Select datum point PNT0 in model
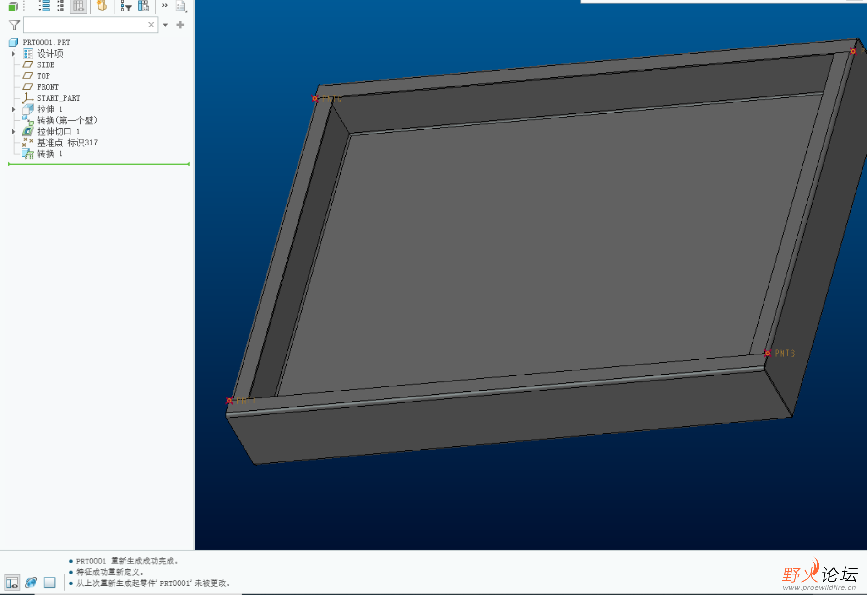 (x=315, y=98)
